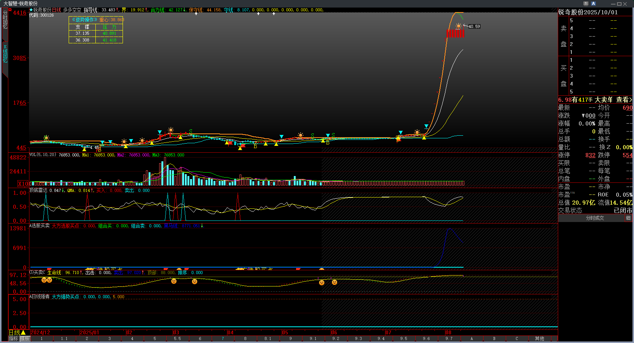Viewport: 634px width, 343px height.
Task: Click the 顶底雷达 indicator label
Action: pyautogui.click(x=38, y=190)
